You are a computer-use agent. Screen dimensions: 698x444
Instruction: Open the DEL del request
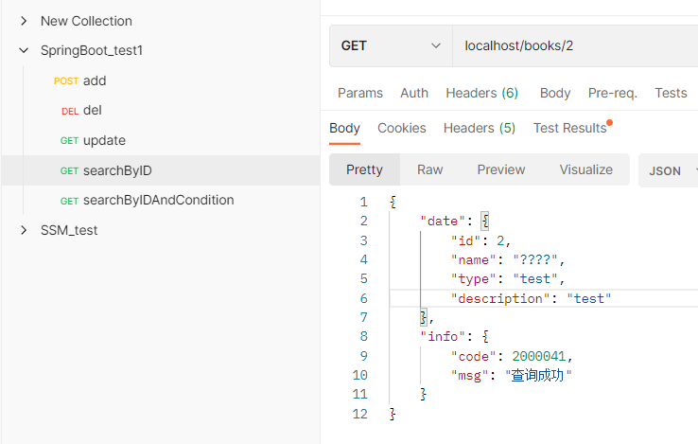[92, 111]
